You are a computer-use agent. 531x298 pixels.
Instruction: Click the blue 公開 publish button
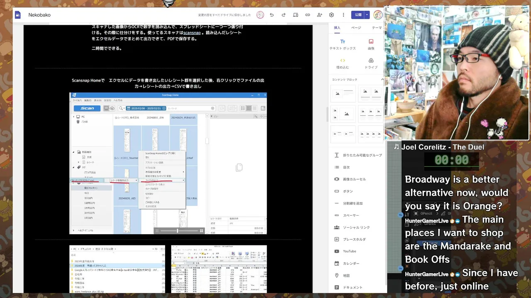pyautogui.click(x=358, y=15)
